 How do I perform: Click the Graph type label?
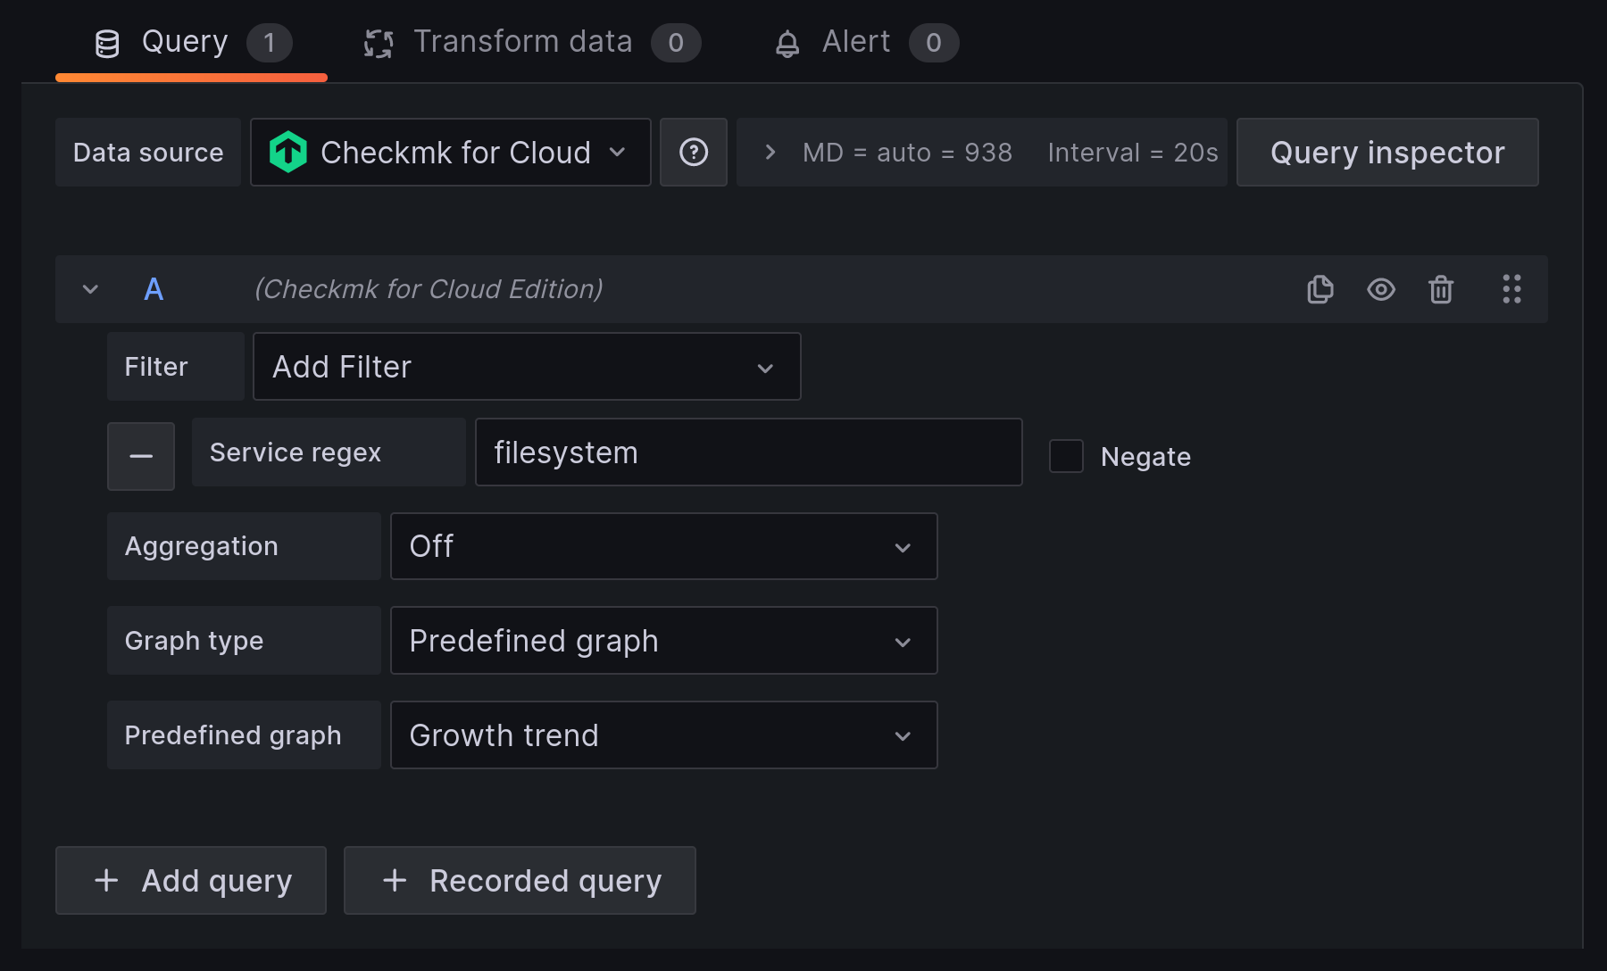coord(244,641)
